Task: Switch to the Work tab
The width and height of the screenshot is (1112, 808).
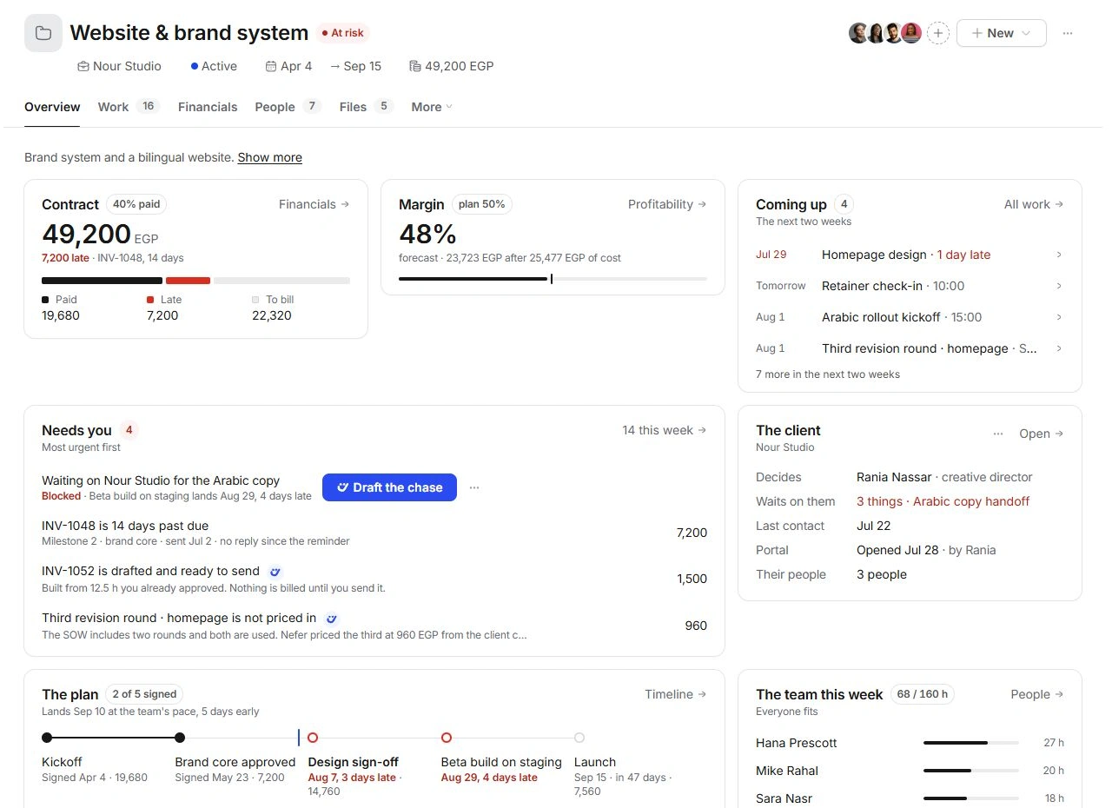Action: 129,107
